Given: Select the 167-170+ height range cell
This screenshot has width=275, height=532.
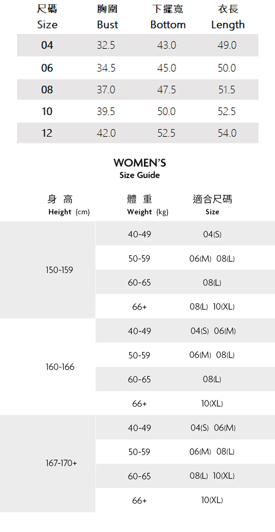Looking at the screenshot, I should 61,463.
